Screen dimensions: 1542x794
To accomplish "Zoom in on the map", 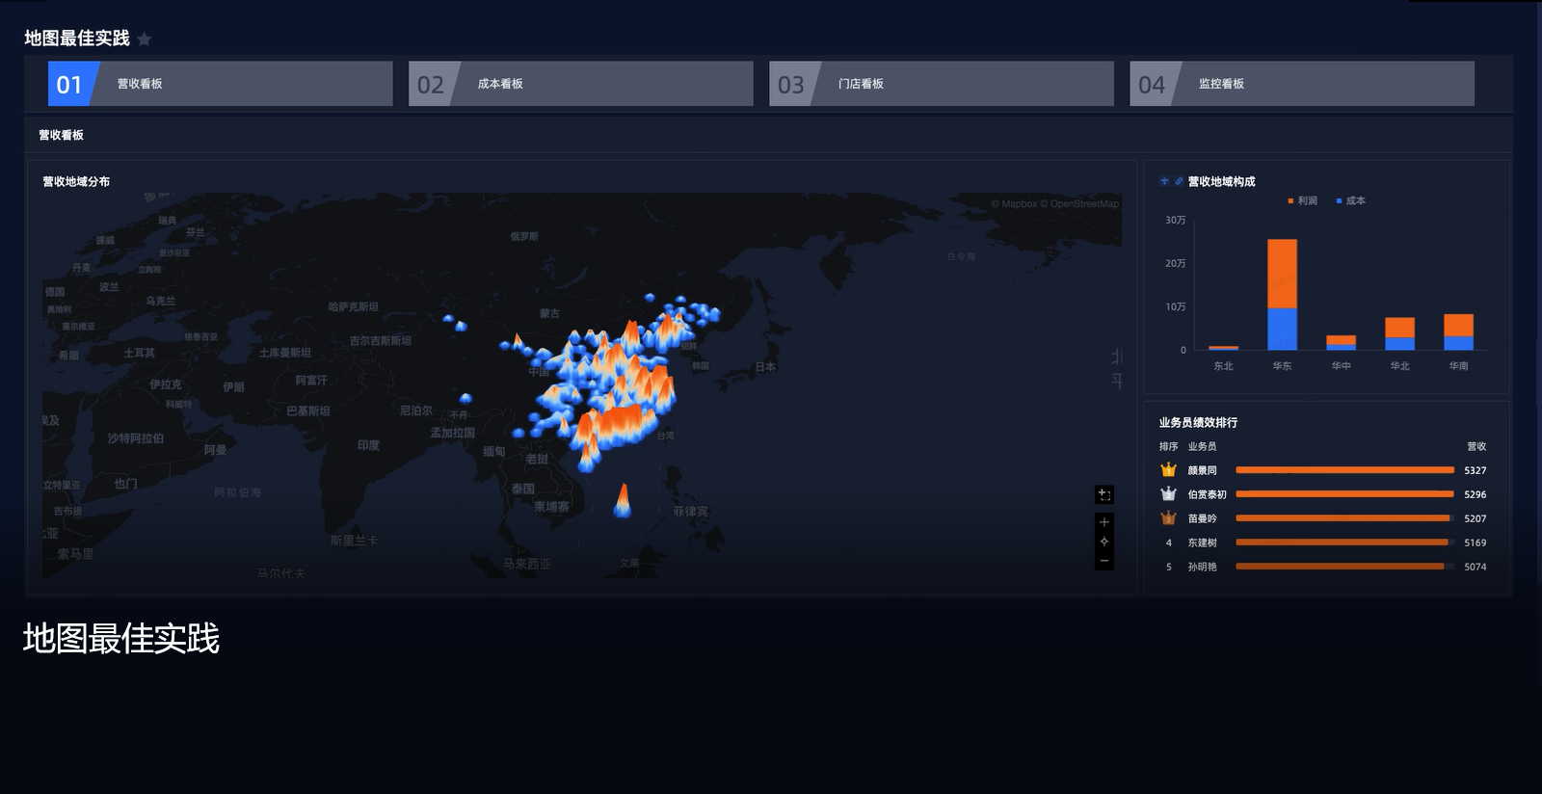I will pyautogui.click(x=1104, y=521).
